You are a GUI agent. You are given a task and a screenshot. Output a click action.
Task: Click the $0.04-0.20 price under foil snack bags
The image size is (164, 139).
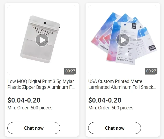click(x=105, y=100)
